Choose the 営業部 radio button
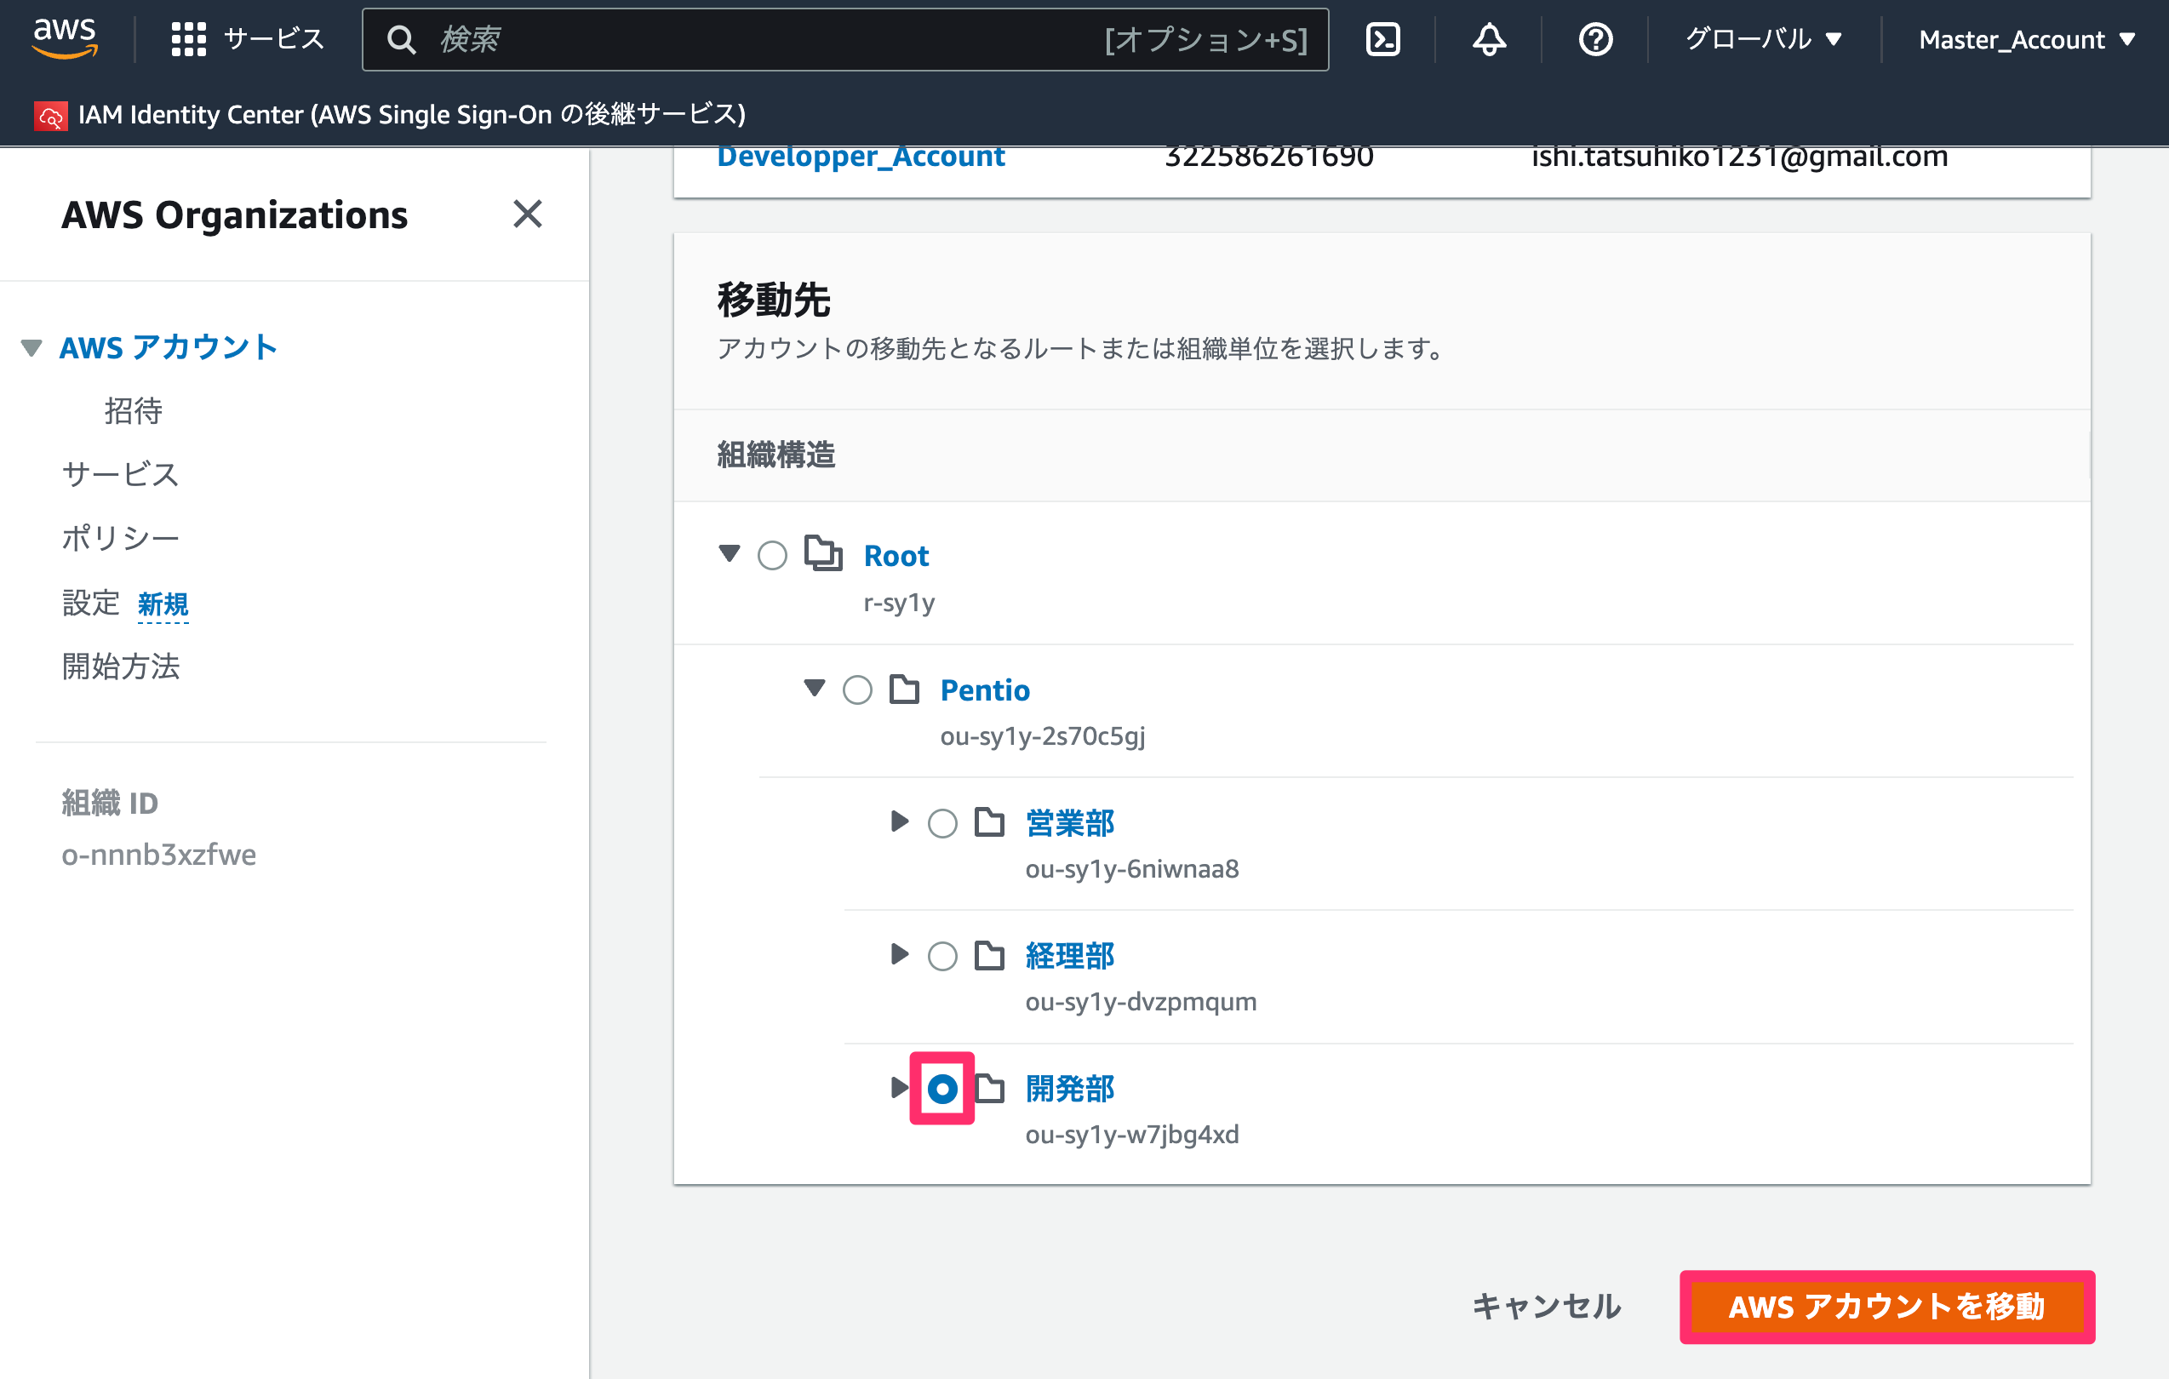 click(x=942, y=822)
